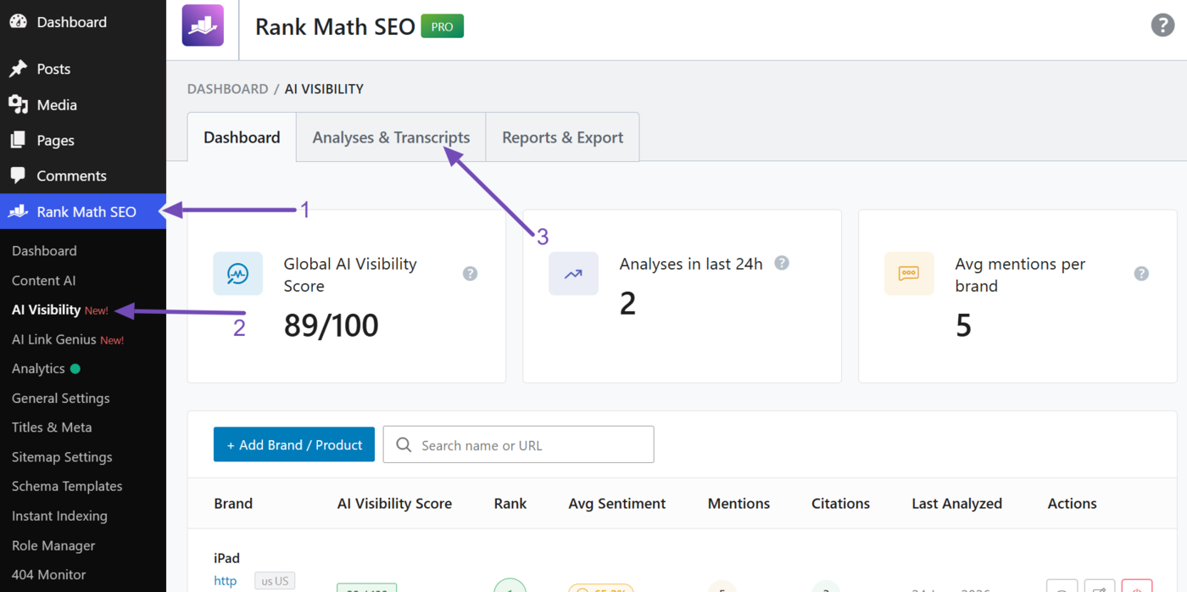Click the Pages icon in the sidebar
Screen dimensions: 1187x592
(x=18, y=140)
